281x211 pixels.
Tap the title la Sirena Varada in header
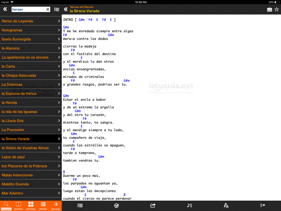[x=85, y=11]
